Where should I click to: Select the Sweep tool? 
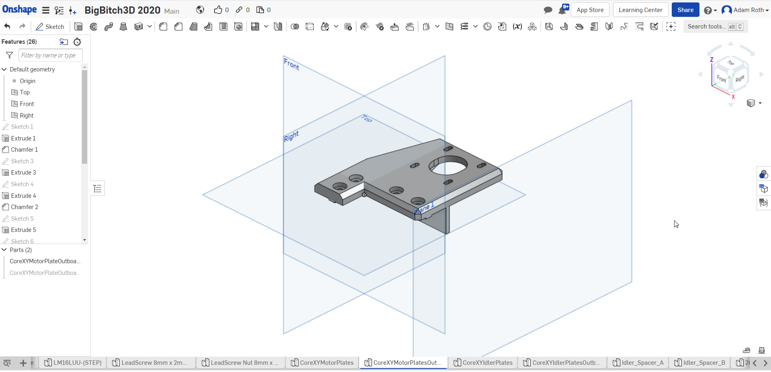point(108,26)
